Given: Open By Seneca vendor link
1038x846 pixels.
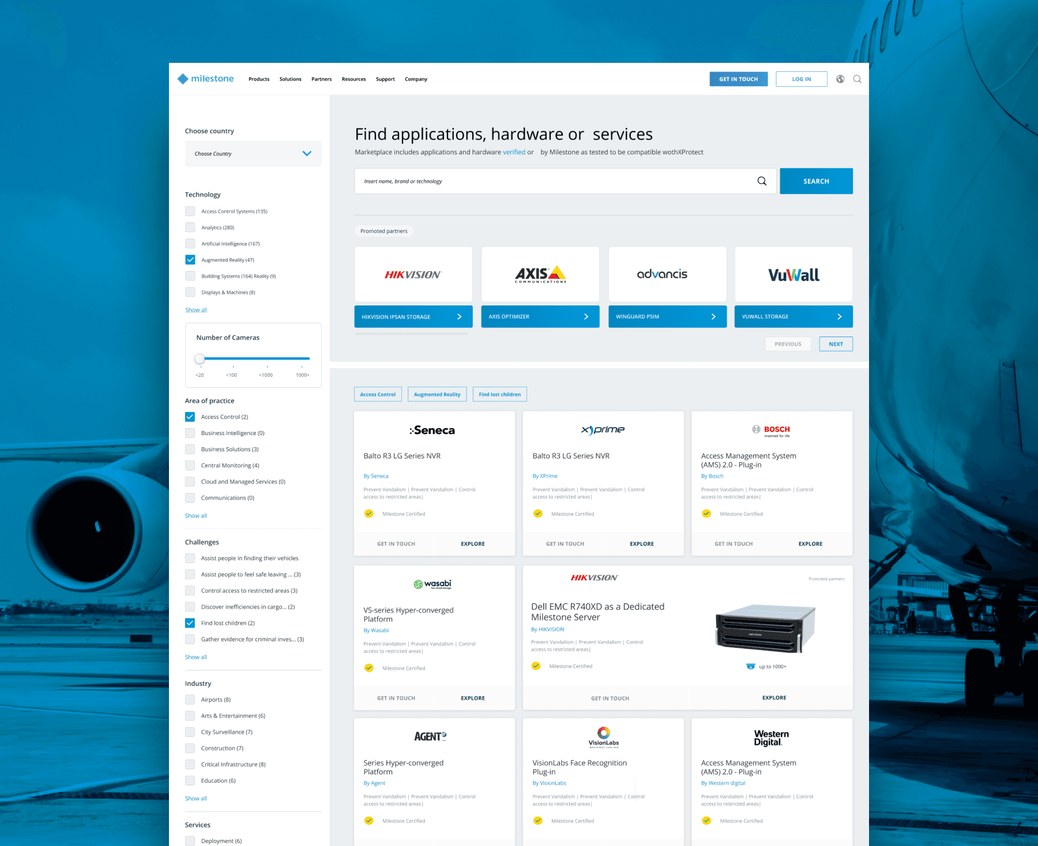Looking at the screenshot, I should coord(376,476).
